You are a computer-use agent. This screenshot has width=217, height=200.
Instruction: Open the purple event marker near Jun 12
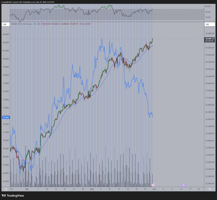183,185
